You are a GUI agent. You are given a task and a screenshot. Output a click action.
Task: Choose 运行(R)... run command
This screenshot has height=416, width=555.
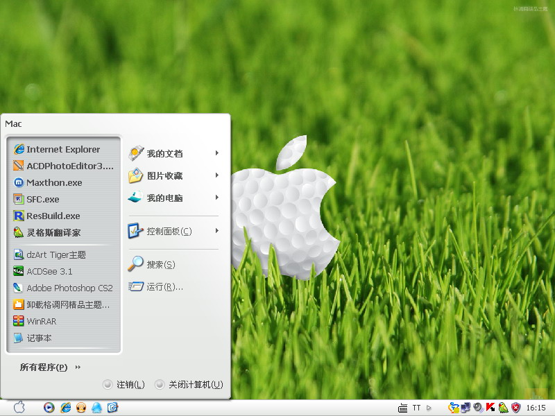coord(173,286)
